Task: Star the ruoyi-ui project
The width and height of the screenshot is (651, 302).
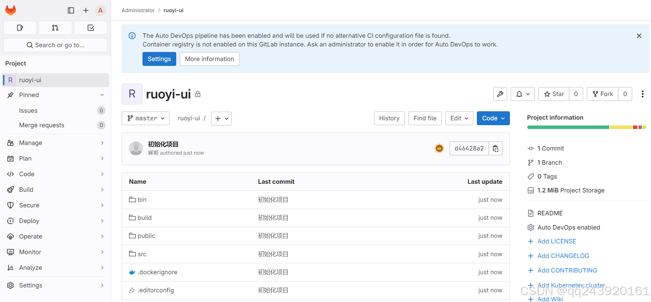Action: click(554, 94)
